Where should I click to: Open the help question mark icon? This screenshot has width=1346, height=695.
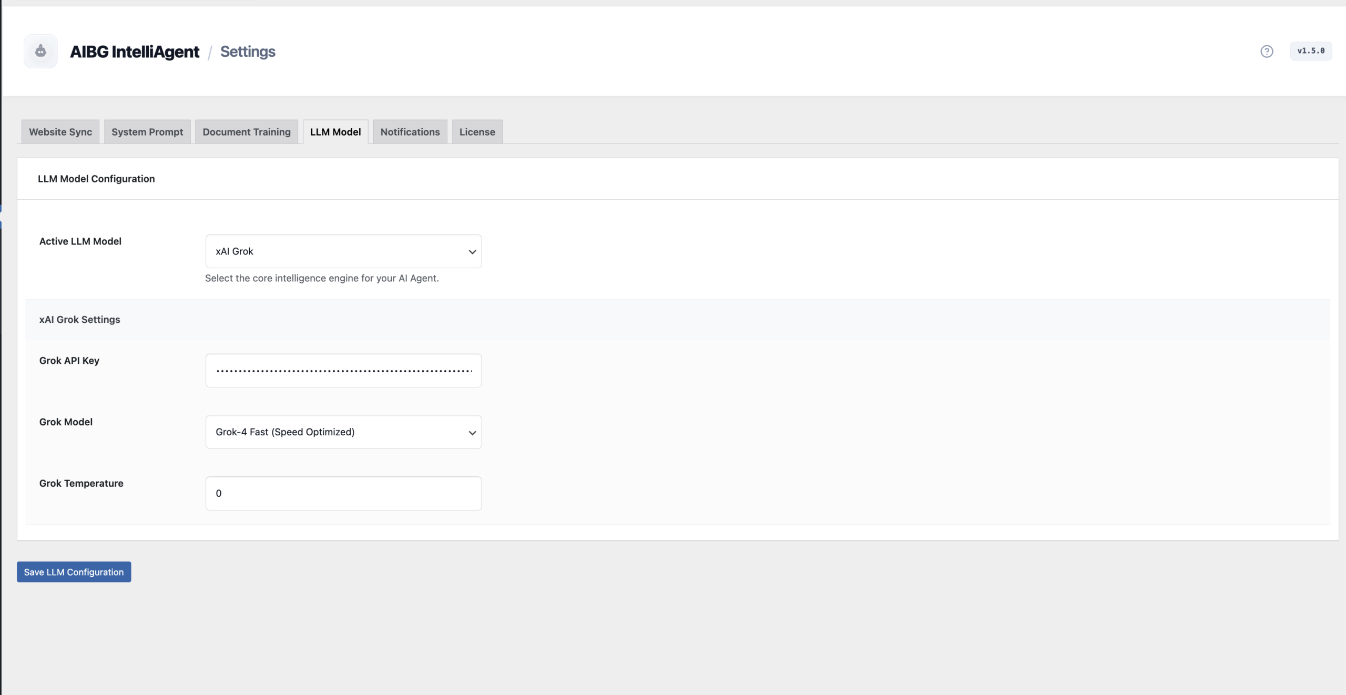pyautogui.click(x=1267, y=51)
